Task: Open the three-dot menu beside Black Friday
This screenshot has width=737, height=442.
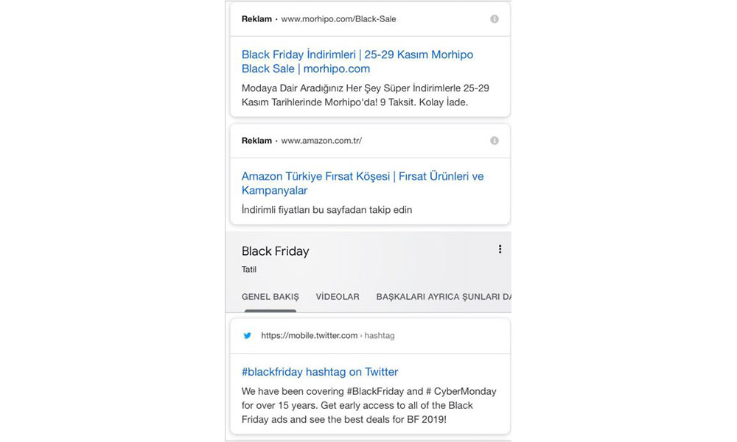Action: (x=500, y=250)
